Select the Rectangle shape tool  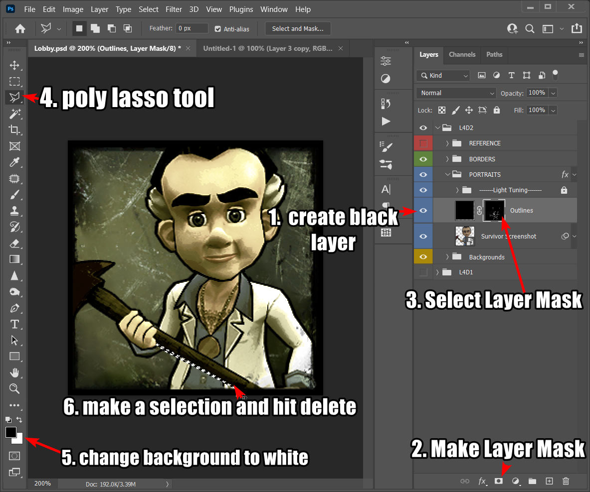pyautogui.click(x=14, y=357)
